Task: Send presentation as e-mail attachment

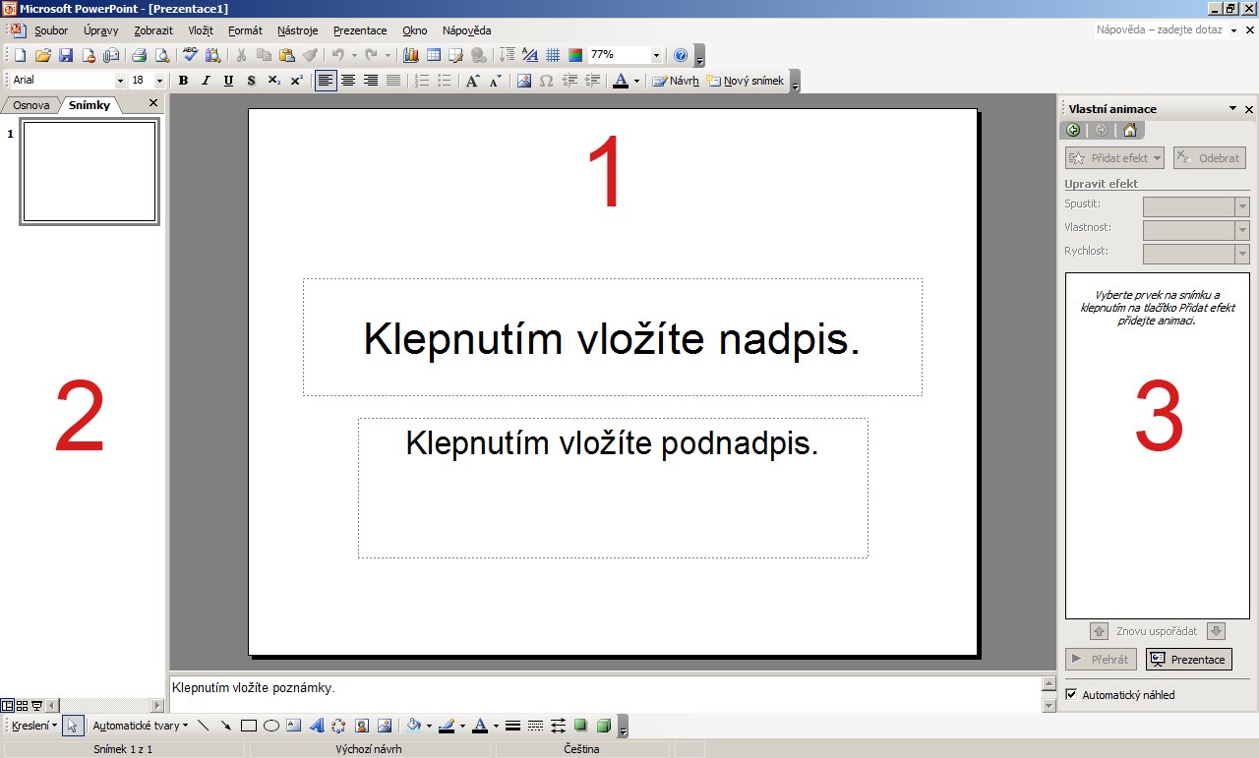Action: [111, 55]
